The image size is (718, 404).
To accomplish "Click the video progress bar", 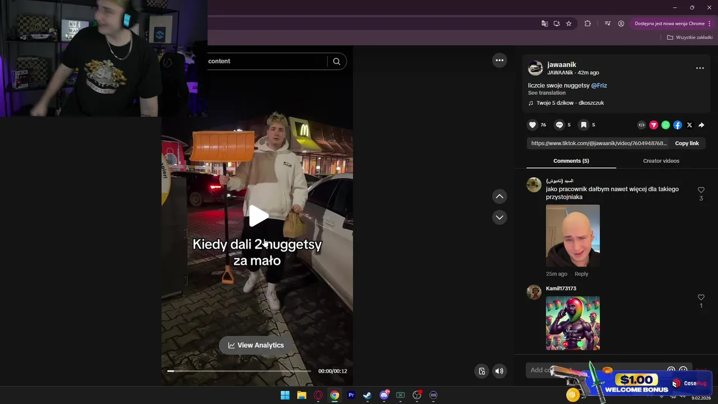I will coord(239,371).
